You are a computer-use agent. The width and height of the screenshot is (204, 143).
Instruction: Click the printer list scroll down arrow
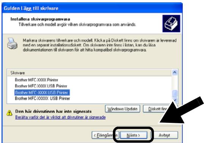click(175, 100)
